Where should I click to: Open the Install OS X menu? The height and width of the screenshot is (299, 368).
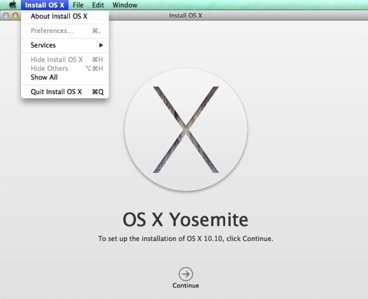click(44, 5)
